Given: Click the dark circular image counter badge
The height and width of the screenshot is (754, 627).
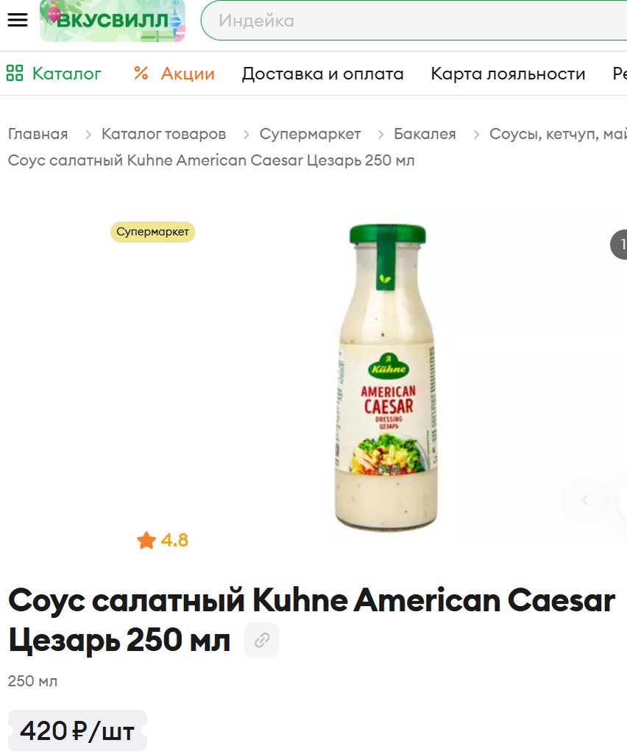Looking at the screenshot, I should 620,244.
